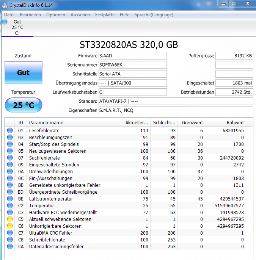Click the Seriennummer field 5QF0W6EK
Screen dimensions: 256x260
click(x=133, y=65)
